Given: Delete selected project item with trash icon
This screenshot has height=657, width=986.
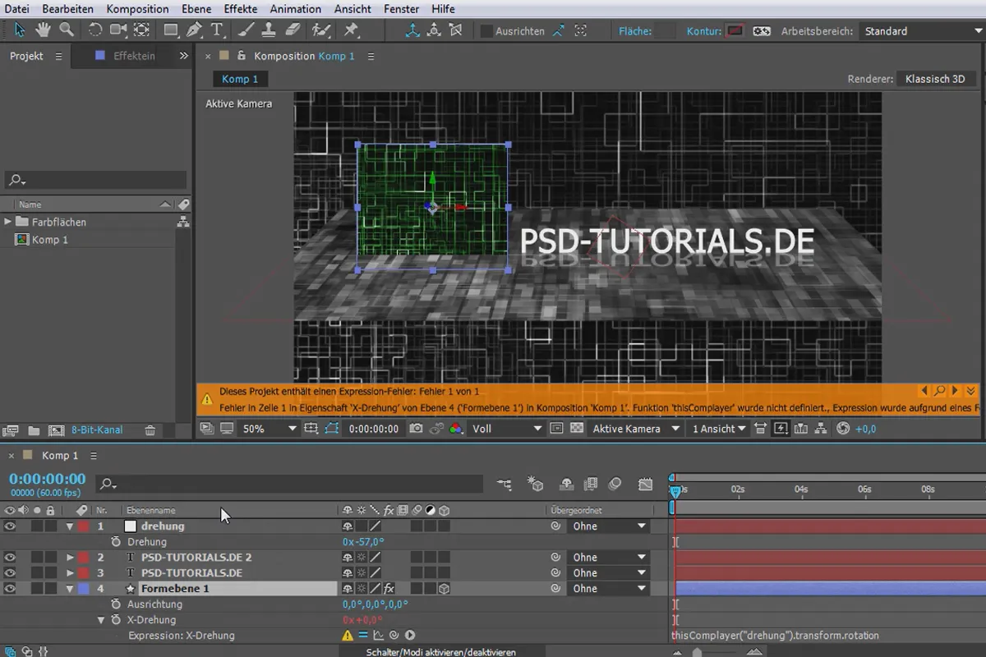Looking at the screenshot, I should 150,430.
